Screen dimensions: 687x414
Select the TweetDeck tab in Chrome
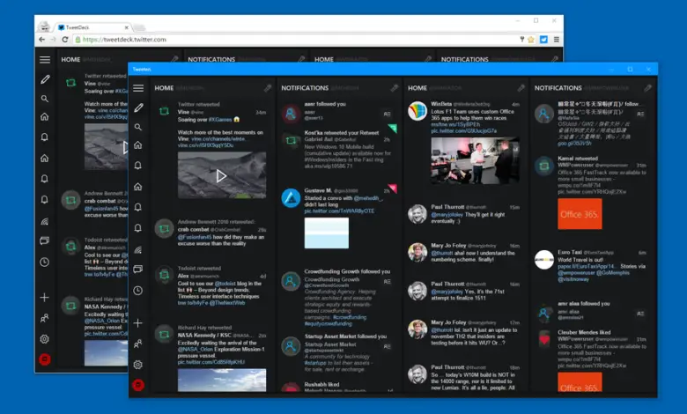[92, 27]
